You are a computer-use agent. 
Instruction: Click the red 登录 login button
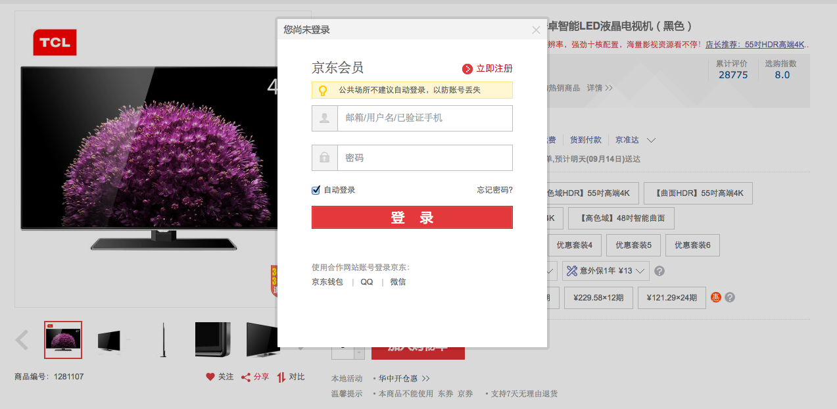[412, 217]
